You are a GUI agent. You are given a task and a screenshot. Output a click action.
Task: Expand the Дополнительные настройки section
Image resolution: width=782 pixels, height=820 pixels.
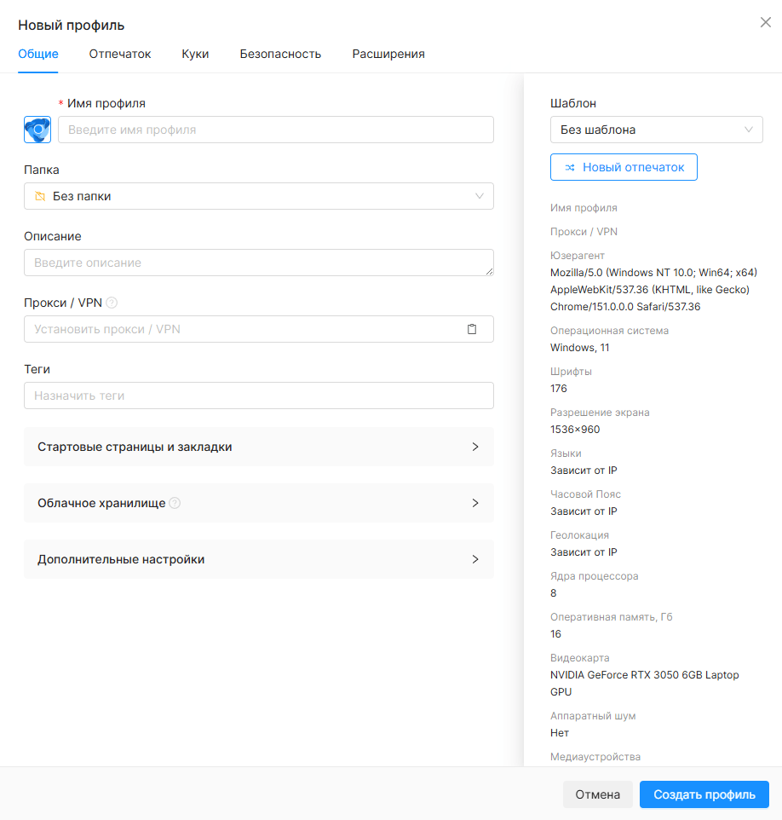[x=259, y=559]
